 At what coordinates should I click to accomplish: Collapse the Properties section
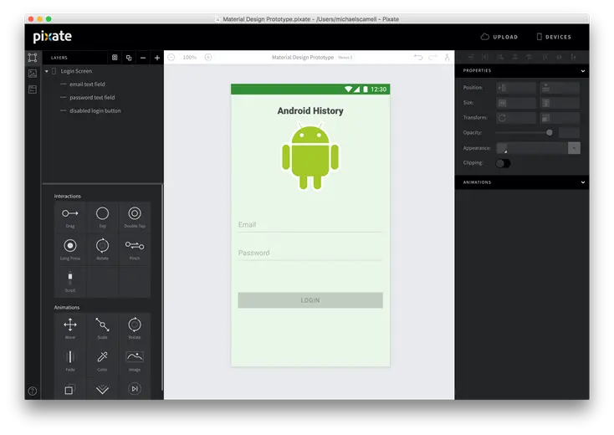pos(583,71)
